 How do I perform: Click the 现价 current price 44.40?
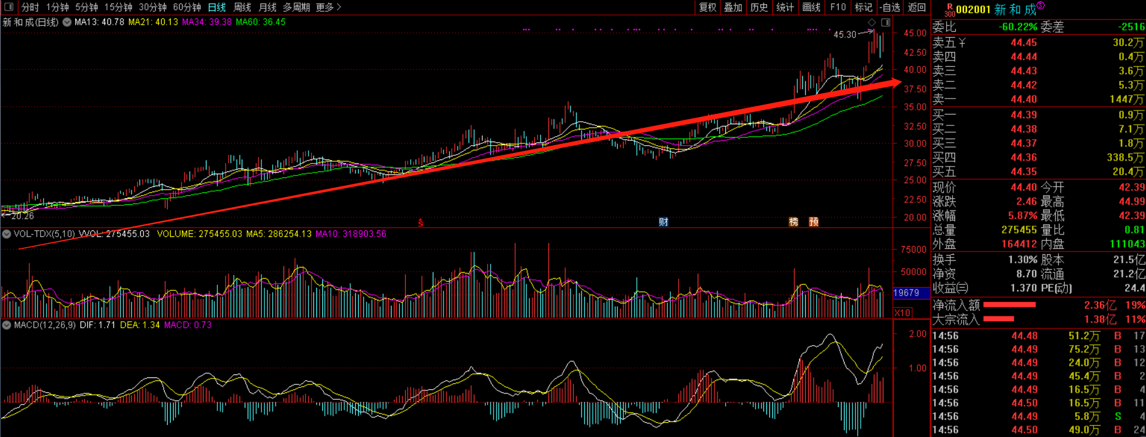[x=1024, y=187]
